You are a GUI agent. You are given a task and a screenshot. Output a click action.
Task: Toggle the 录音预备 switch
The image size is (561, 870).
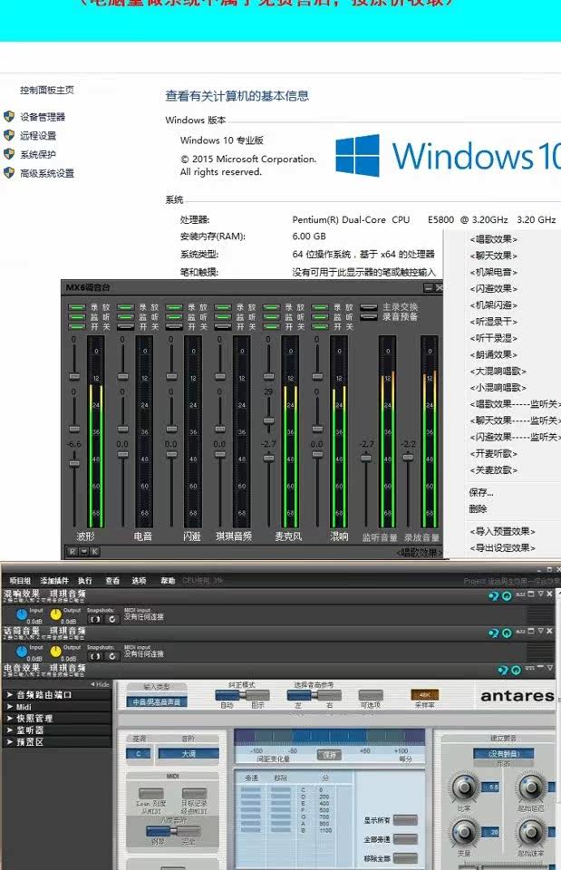click(369, 317)
